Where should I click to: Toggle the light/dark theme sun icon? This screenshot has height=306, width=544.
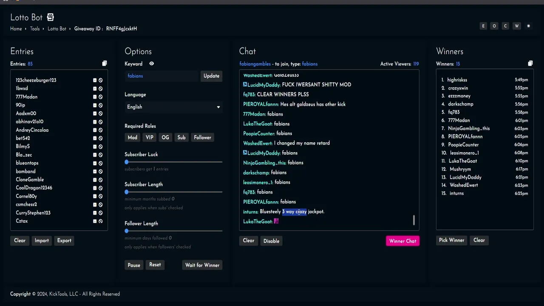528,26
